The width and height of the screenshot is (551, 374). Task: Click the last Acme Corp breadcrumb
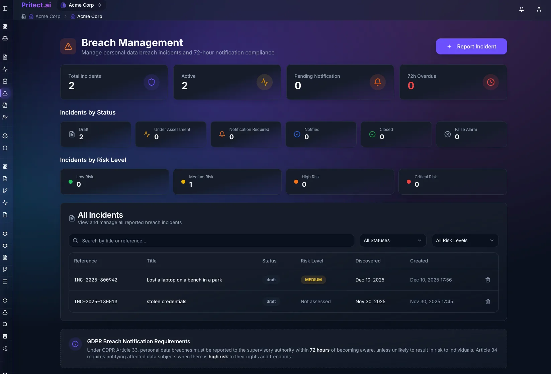[x=86, y=16]
